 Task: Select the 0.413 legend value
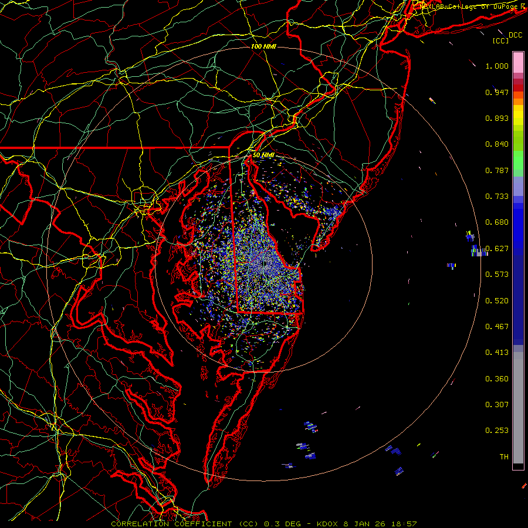497,353
